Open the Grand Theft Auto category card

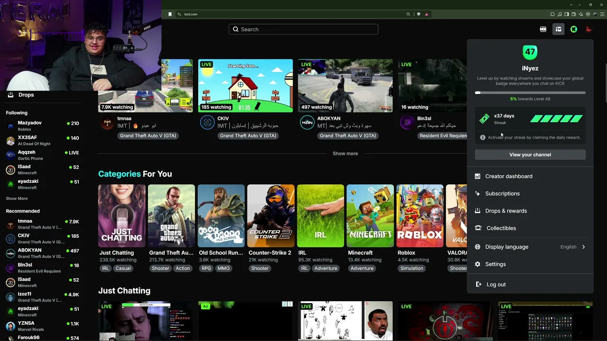[171, 216]
